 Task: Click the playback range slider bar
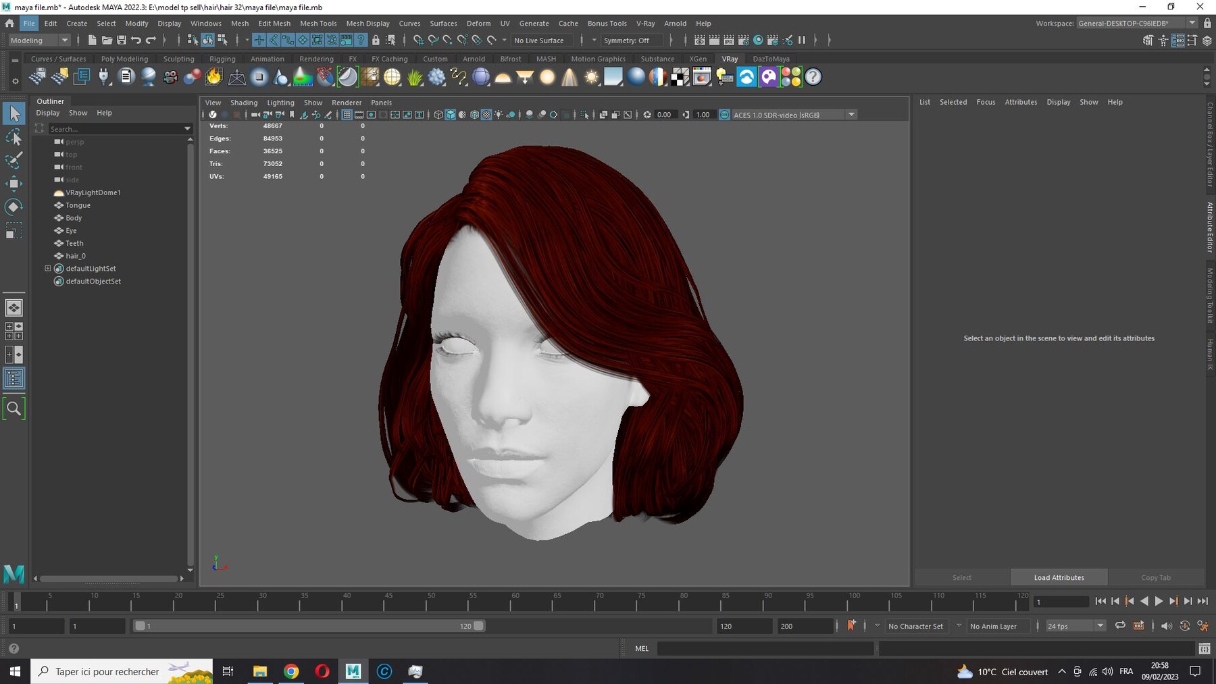309,626
